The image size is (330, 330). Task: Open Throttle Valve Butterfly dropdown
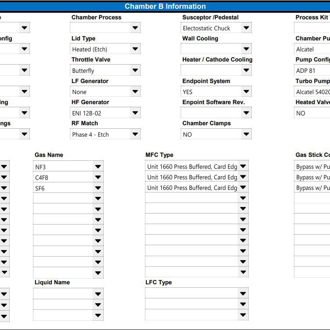[135, 70]
